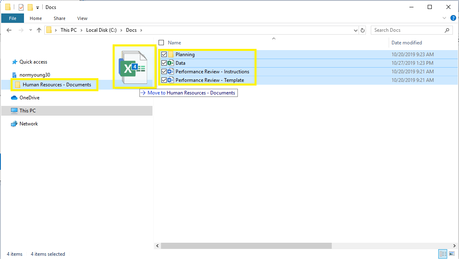Toggle the select all checkbox
This screenshot has height=259, width=459.
pyautogui.click(x=161, y=43)
